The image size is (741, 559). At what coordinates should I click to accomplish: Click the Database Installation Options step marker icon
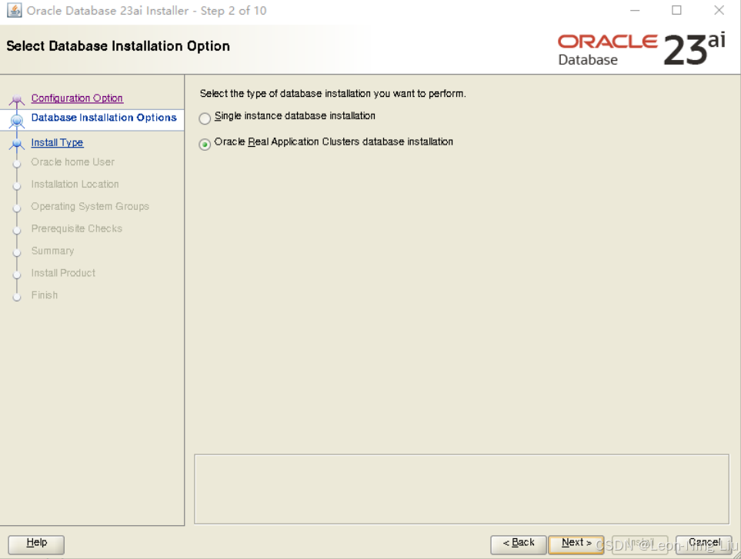(x=17, y=121)
